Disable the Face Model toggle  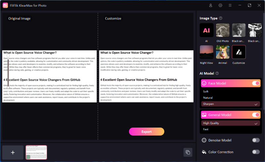point(256,83)
